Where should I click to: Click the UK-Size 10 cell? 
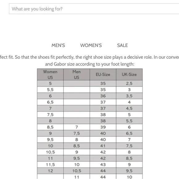tap(129, 177)
